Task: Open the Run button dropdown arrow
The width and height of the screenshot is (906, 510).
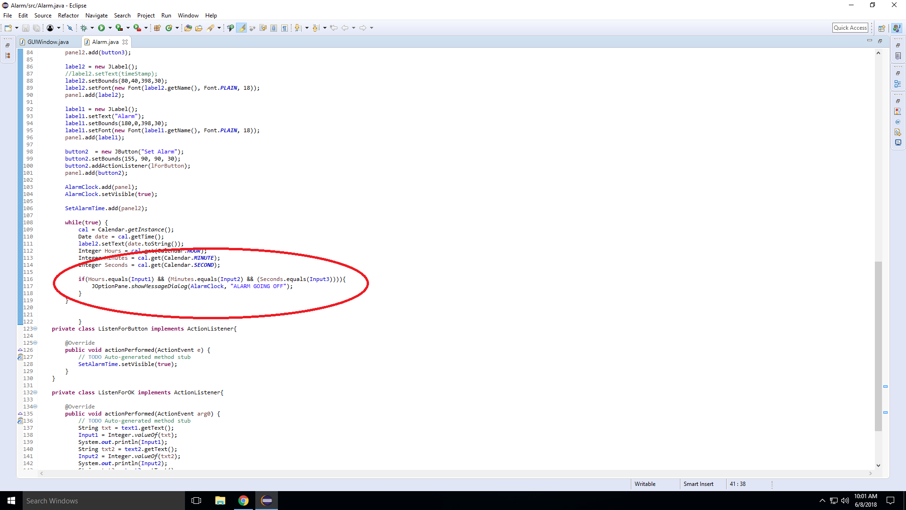Action: [x=110, y=28]
